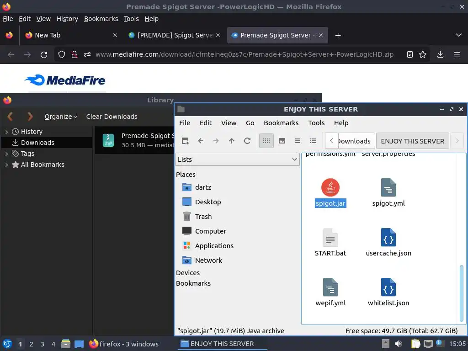Open the tracking protection shield icon
This screenshot has width=468, height=351.
[62, 54]
